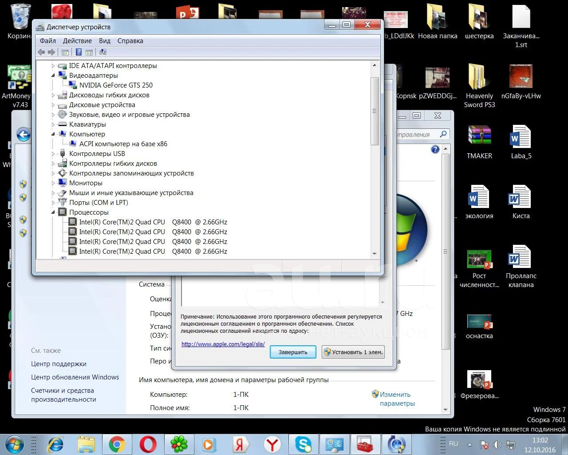568x455 pixels.
Task: Select Контроллеры запоминающих устройств item
Action: coord(131,173)
